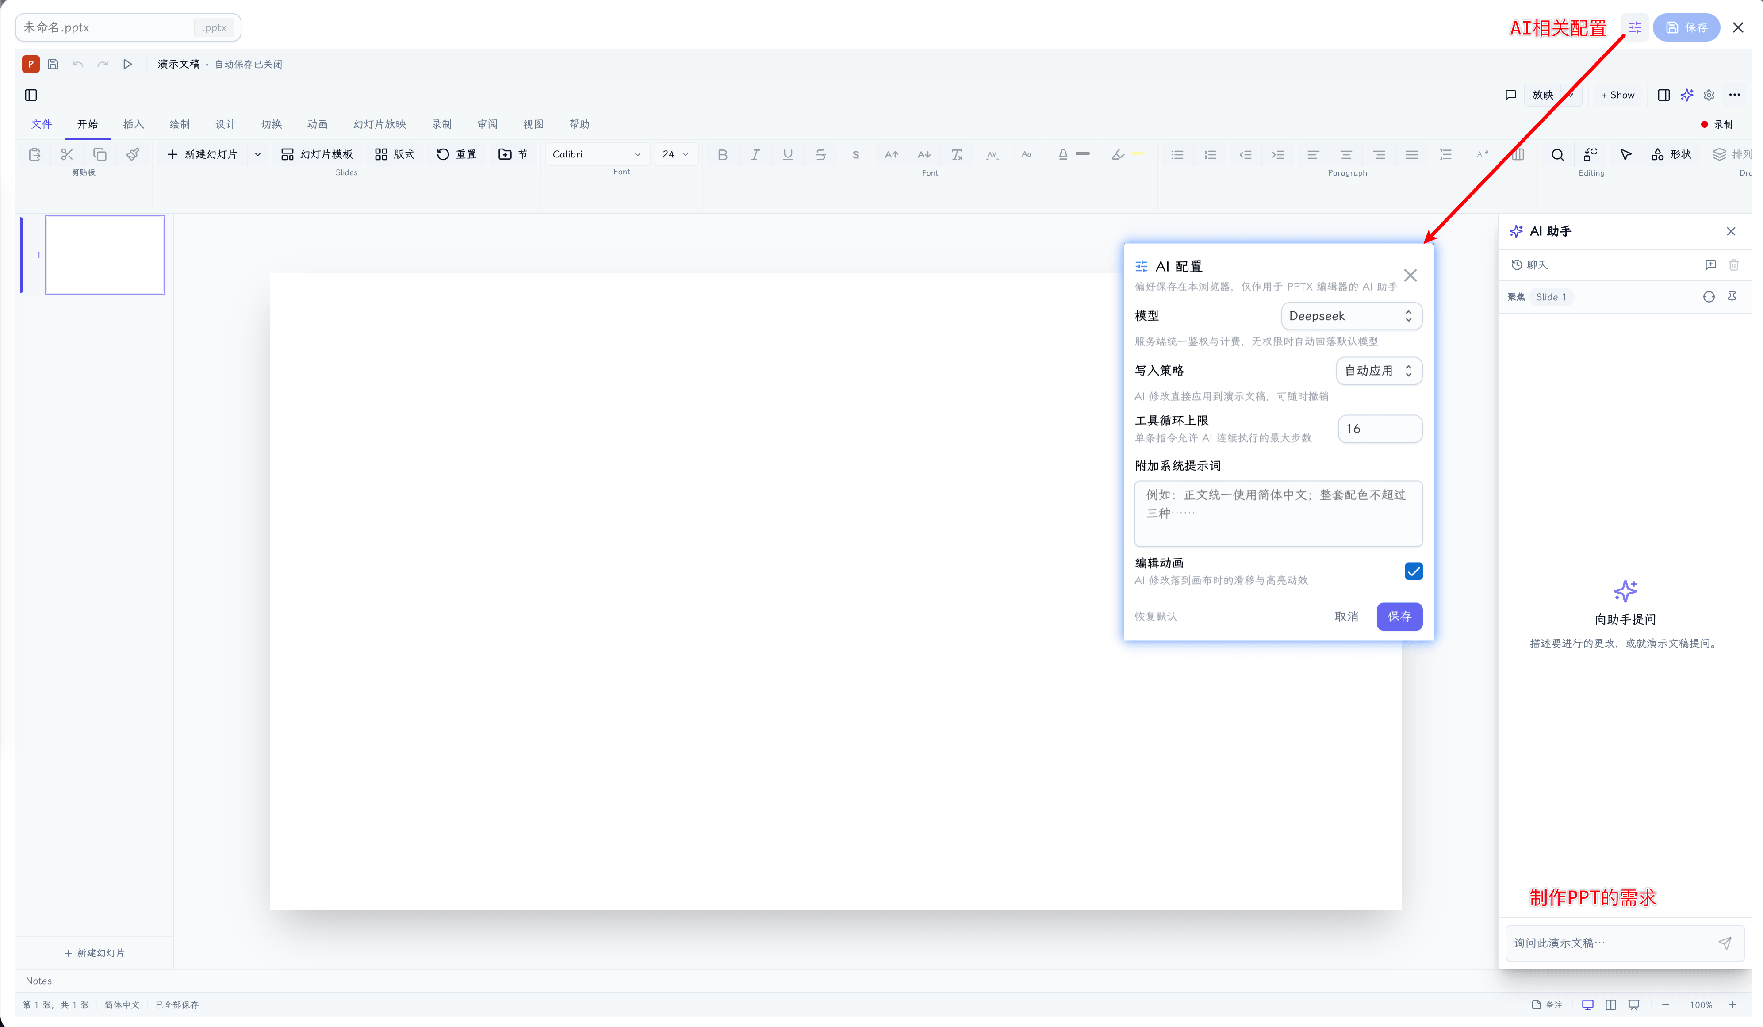This screenshot has width=1763, height=1027.
Task: Click the send arrow in AI chat
Action: (x=1725, y=943)
